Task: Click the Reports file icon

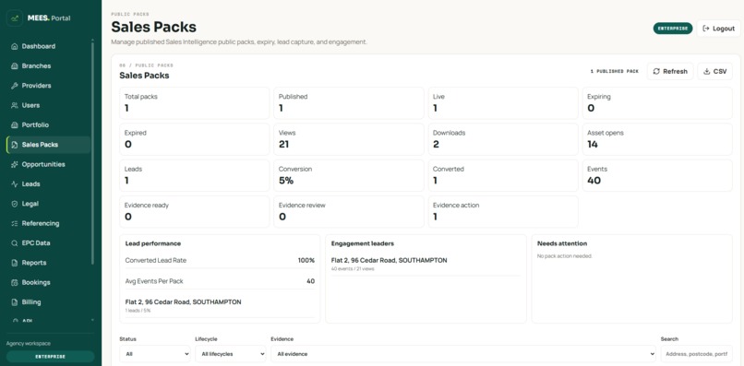Action: pos(14,263)
